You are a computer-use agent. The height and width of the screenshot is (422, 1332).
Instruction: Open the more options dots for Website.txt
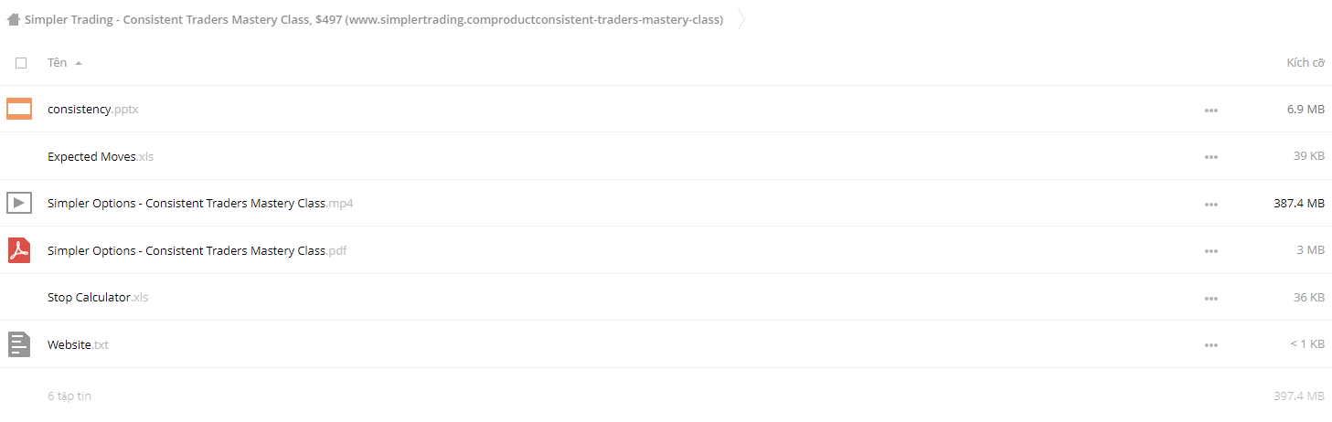(1211, 345)
